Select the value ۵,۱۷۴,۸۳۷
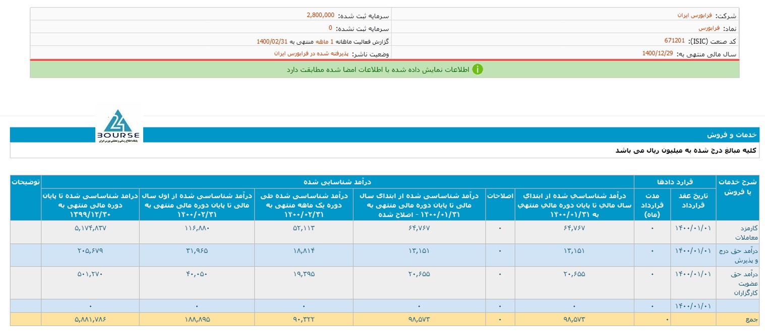 click(x=92, y=228)
